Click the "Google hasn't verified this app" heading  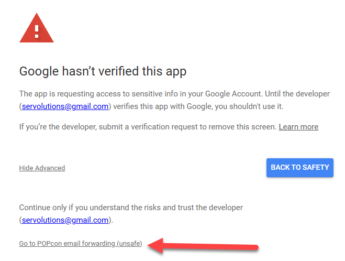103,71
